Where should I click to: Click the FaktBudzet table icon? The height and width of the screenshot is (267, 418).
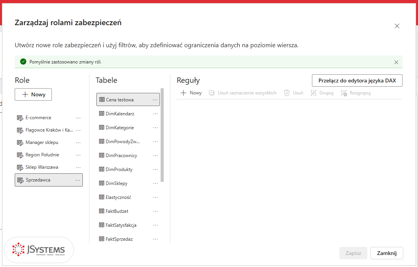coord(101,211)
